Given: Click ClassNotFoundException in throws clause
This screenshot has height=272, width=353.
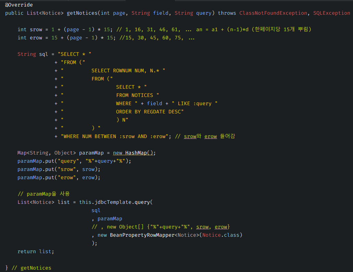Looking at the screenshot, I should tap(273, 13).
